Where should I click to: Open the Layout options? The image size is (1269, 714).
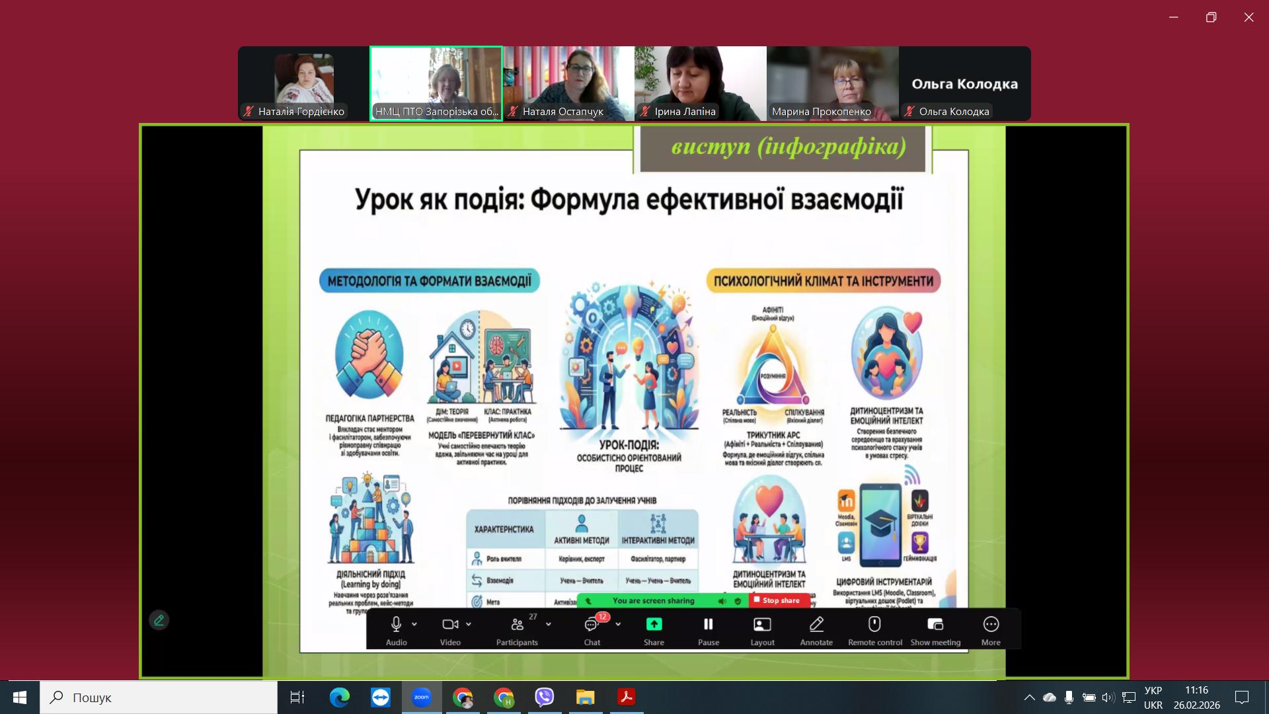pyautogui.click(x=762, y=625)
